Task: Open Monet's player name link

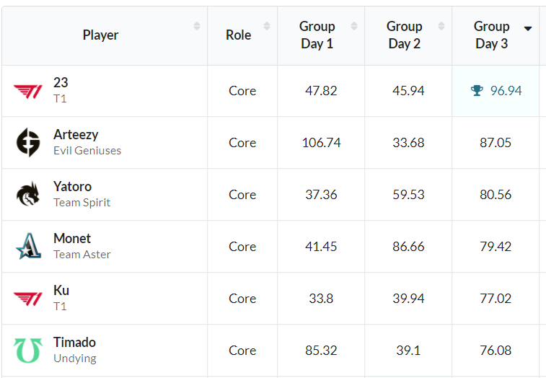Action: click(x=72, y=239)
